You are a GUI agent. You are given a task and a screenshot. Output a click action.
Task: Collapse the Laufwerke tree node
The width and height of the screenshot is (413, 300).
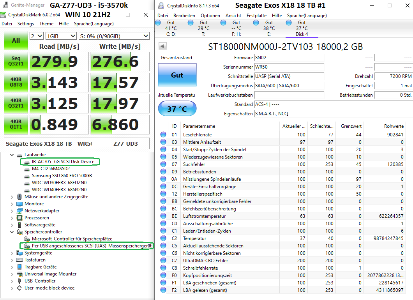point(12,155)
